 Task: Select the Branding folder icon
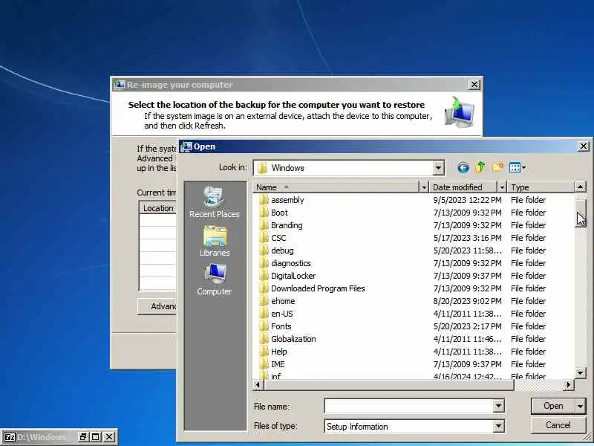click(x=264, y=225)
